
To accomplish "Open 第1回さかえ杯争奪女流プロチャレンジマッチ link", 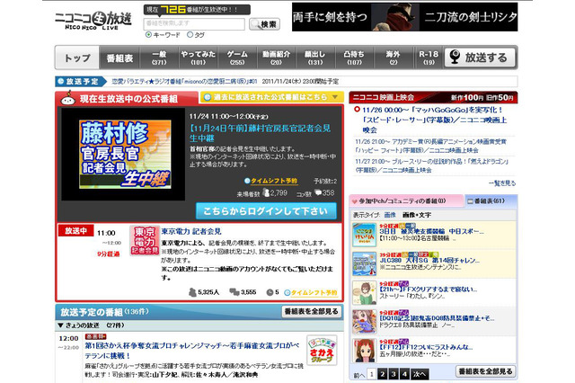I will 192,351.
